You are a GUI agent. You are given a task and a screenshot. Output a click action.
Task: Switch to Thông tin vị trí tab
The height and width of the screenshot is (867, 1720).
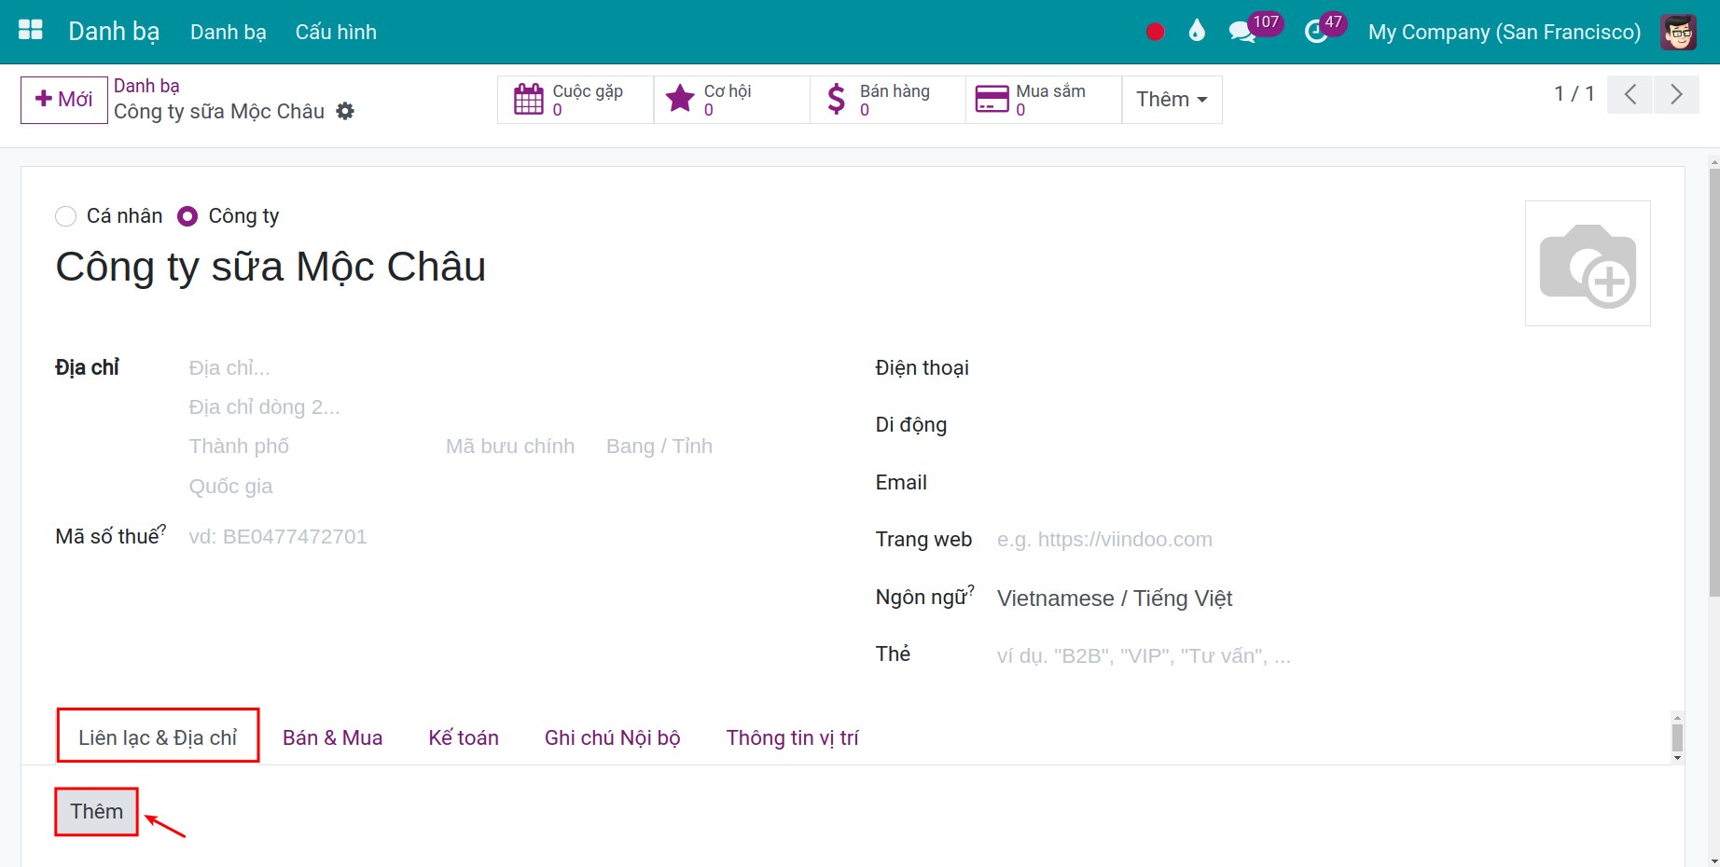point(792,737)
